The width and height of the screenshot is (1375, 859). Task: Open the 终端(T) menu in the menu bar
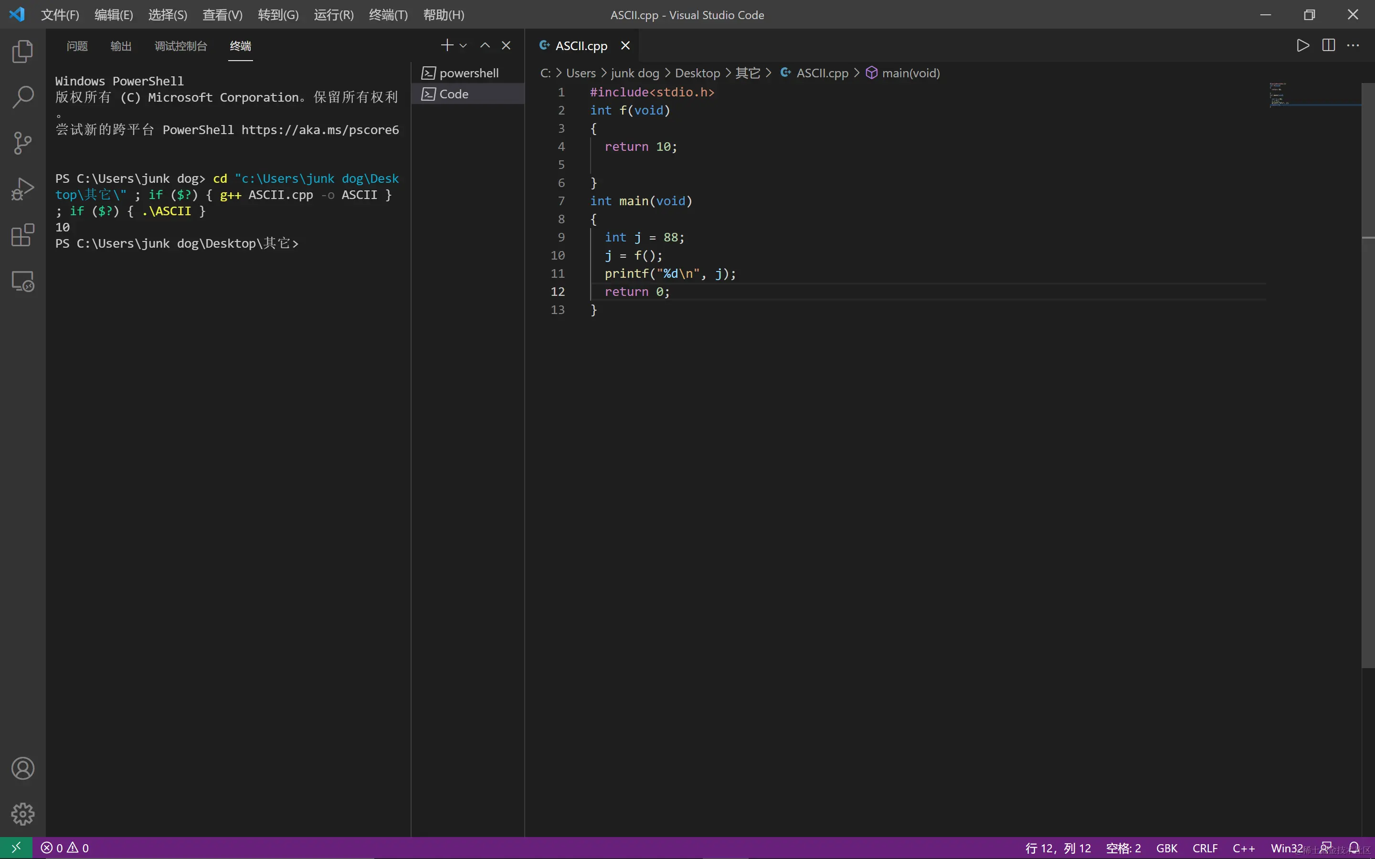388,15
